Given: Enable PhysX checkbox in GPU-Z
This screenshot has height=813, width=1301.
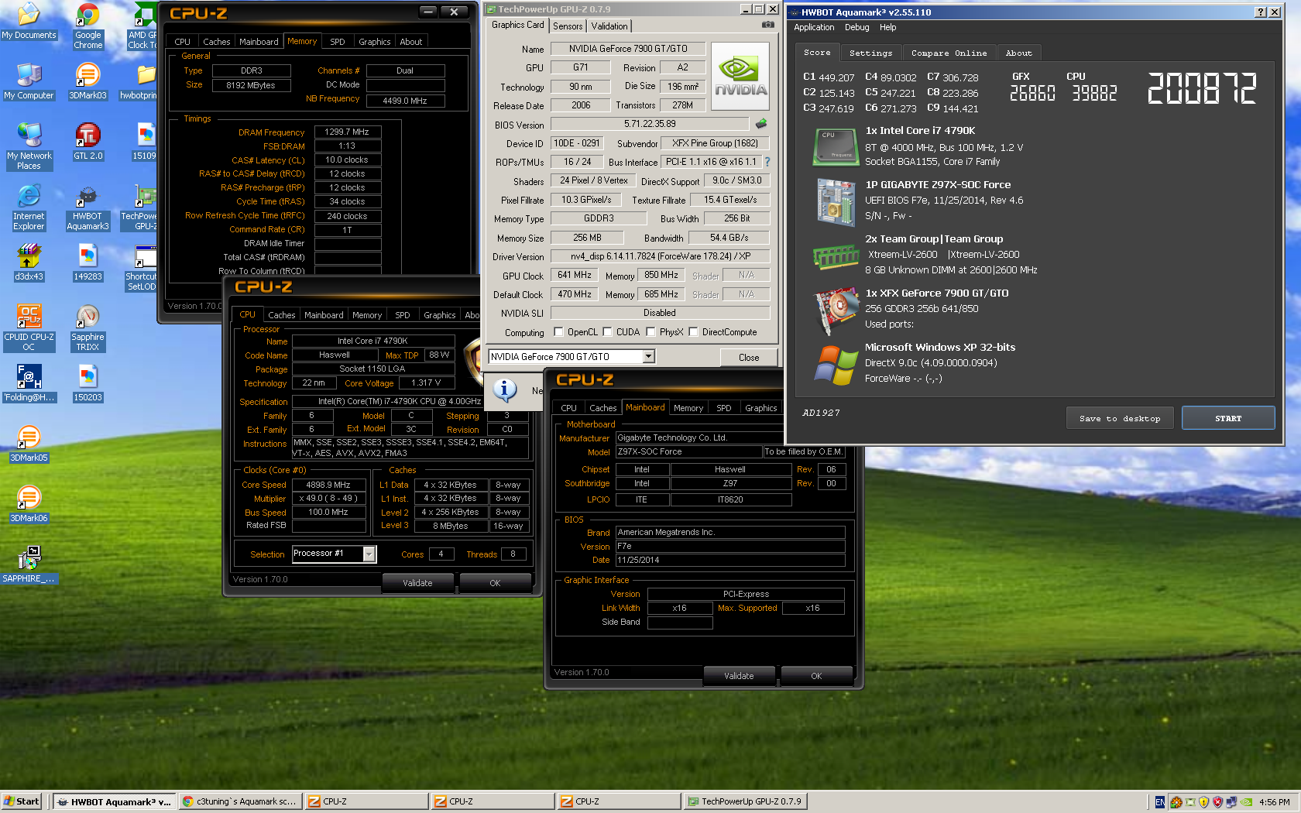Looking at the screenshot, I should point(651,332).
